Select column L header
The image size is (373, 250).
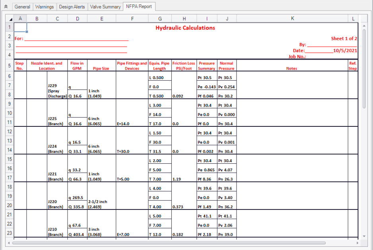[x=353, y=19]
